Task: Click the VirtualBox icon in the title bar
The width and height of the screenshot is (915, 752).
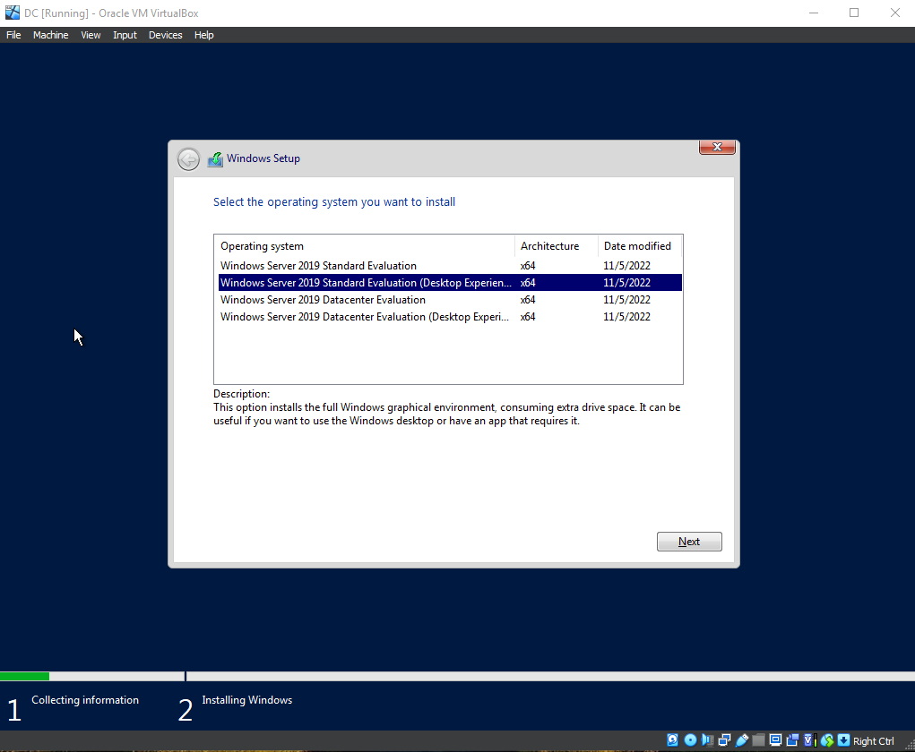Action: [13, 13]
